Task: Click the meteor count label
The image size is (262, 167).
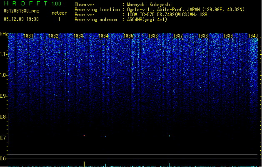Action: point(59,13)
